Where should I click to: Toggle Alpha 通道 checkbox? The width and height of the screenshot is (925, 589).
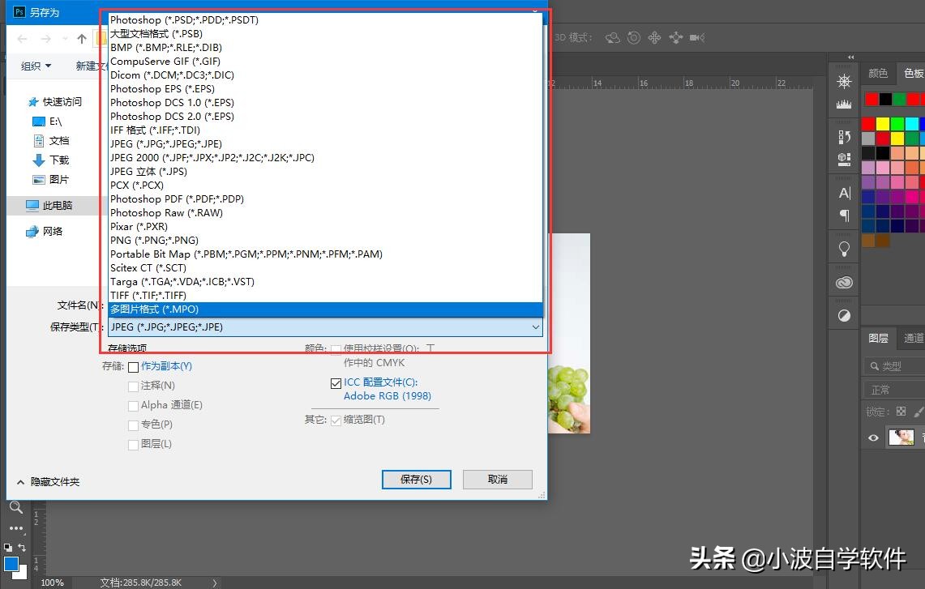point(133,406)
